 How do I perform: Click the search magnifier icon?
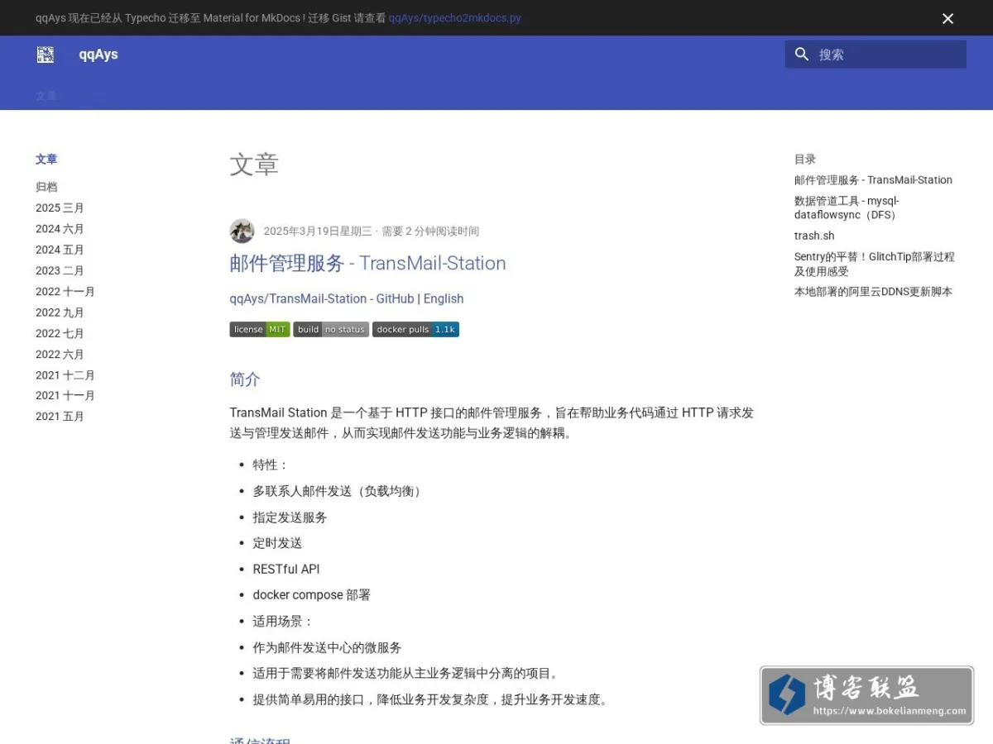[802, 55]
